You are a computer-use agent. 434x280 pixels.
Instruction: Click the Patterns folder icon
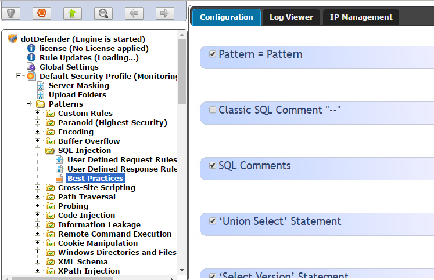41,104
